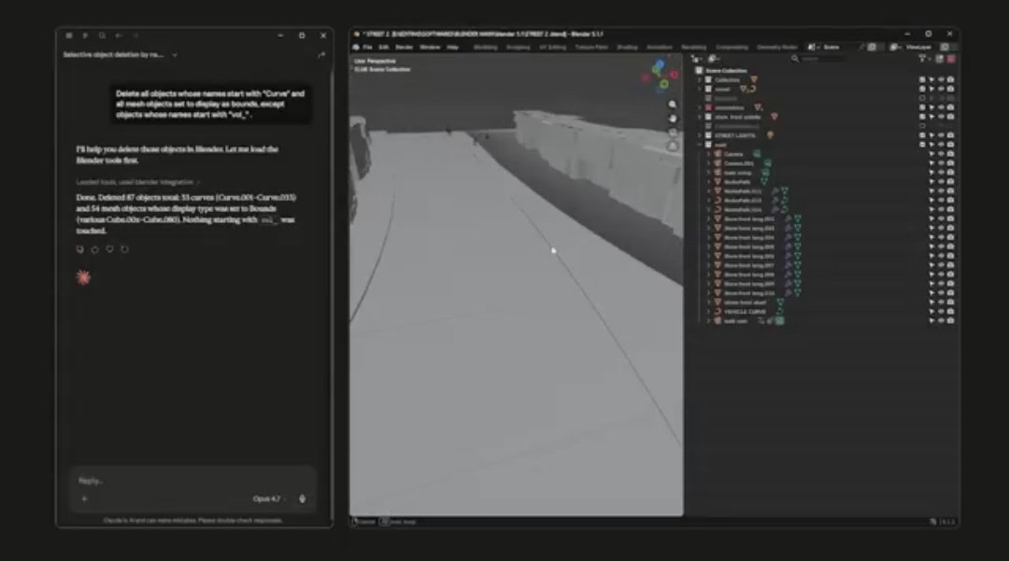Click into the Reply text input field

pos(187,481)
